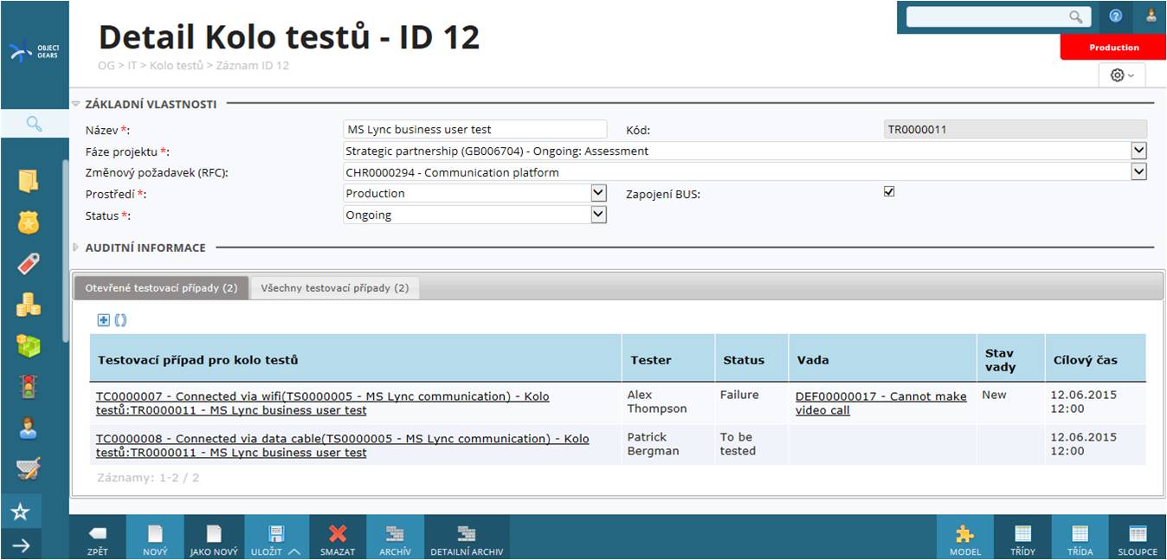Go back with the Zpět button

pos(98,538)
